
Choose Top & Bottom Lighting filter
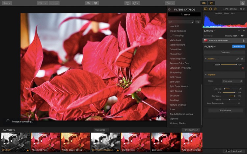pyautogui.click(x=181, y=114)
